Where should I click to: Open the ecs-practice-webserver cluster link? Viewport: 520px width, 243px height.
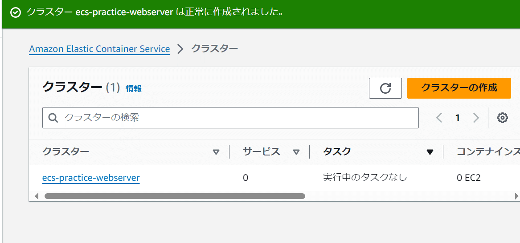[x=91, y=178]
